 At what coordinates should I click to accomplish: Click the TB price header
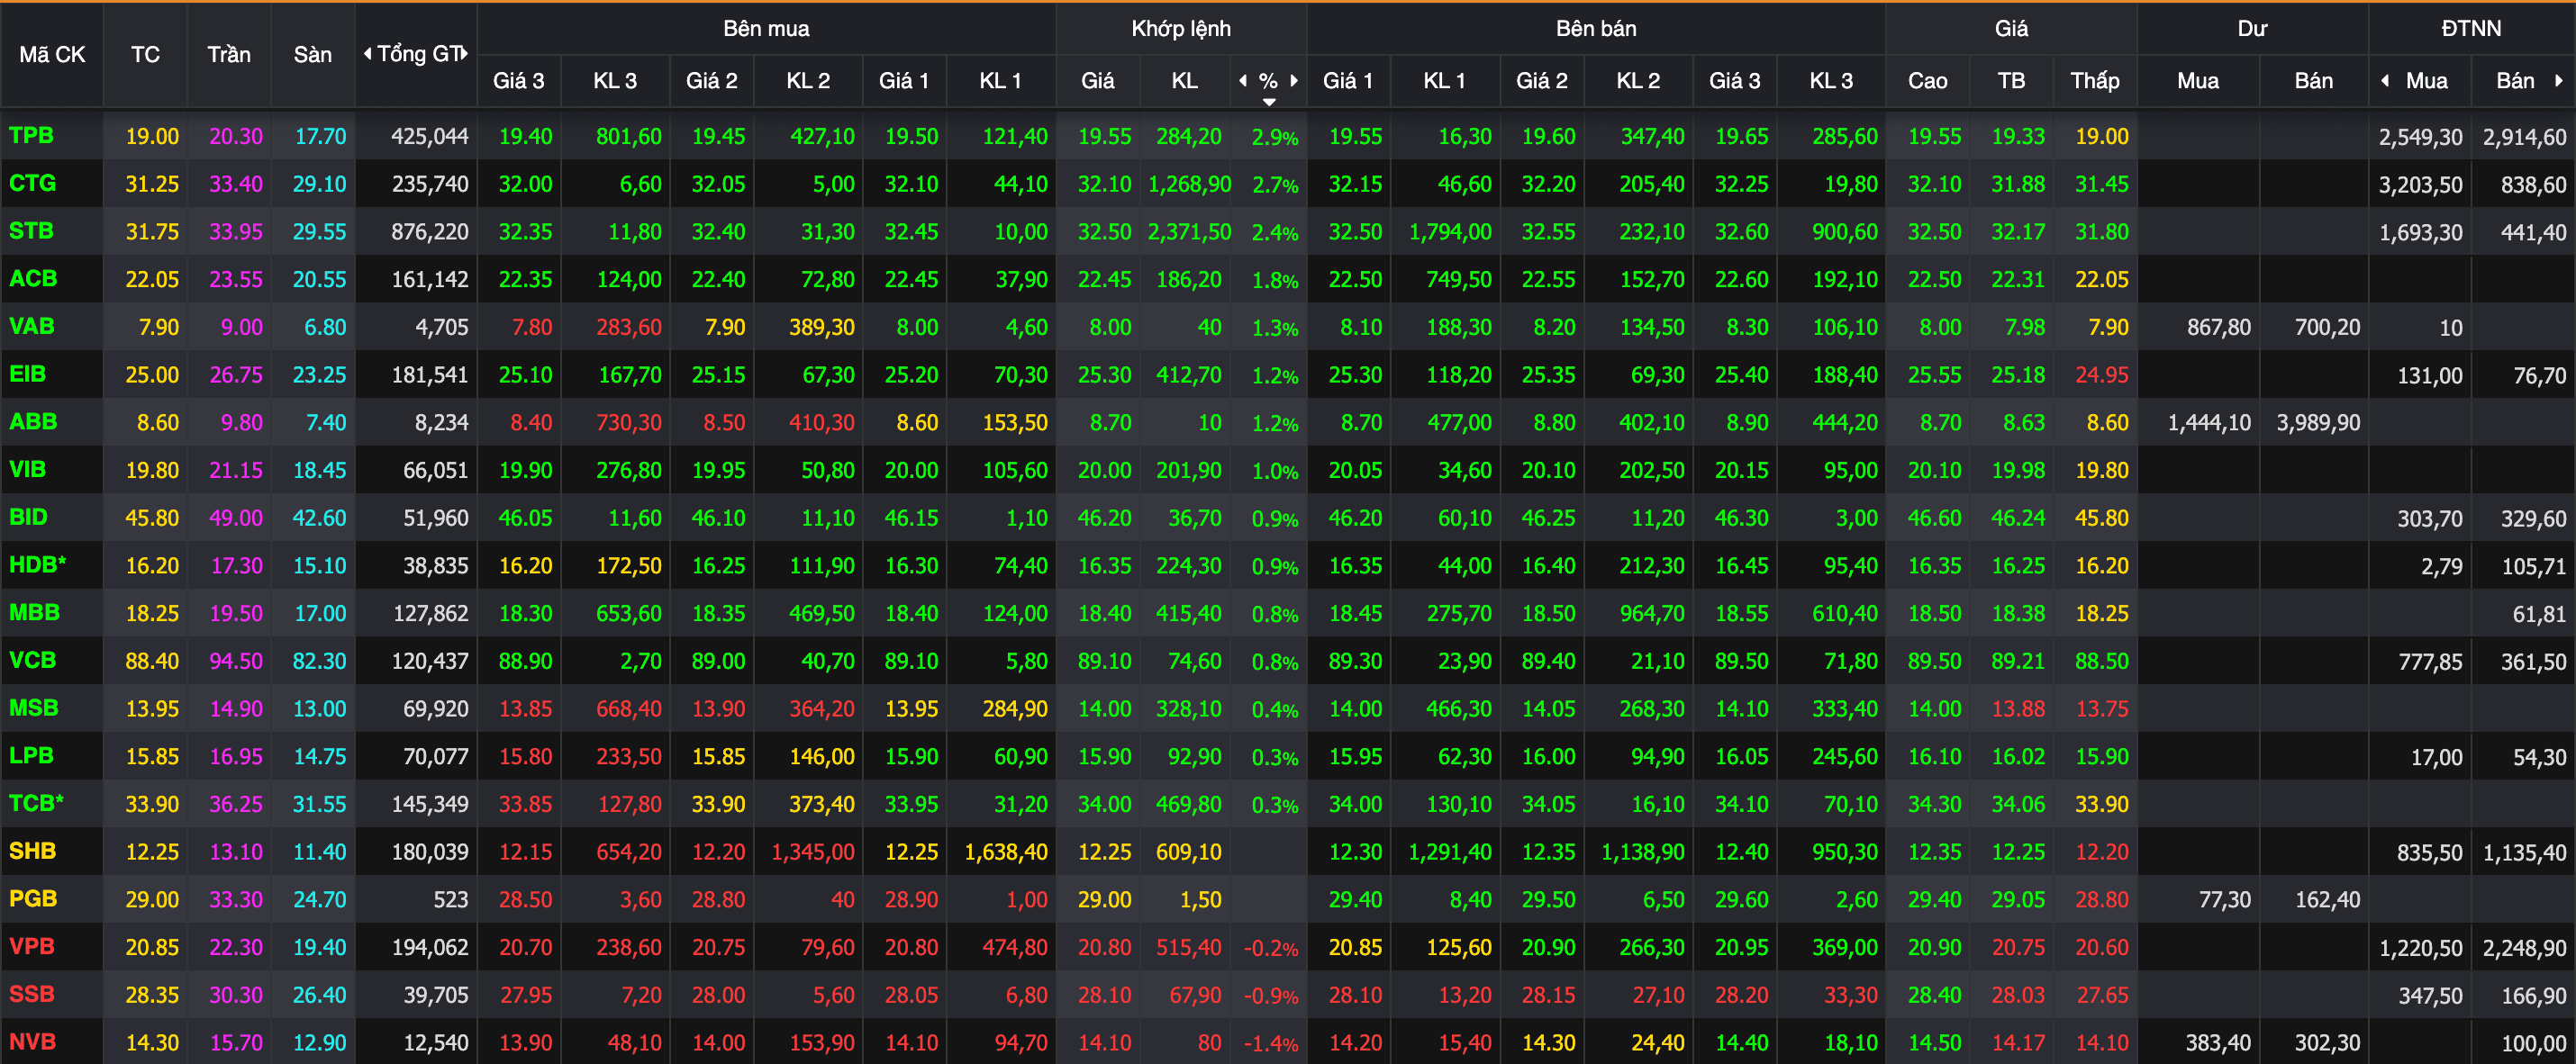coord(2011,81)
